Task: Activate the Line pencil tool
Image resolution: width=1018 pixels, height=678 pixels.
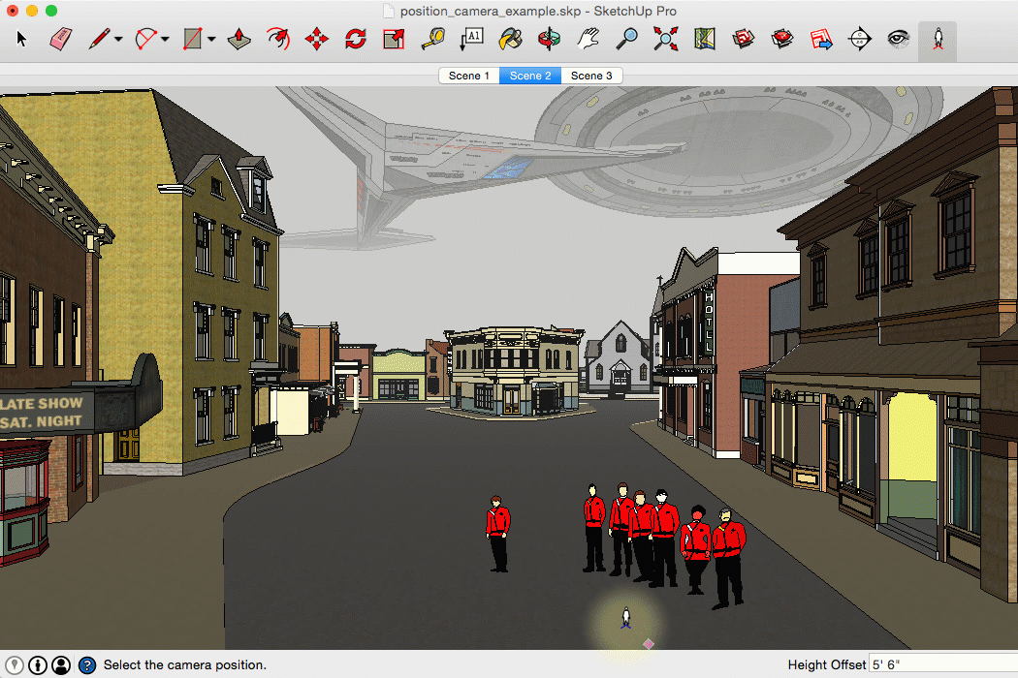Action: point(99,39)
